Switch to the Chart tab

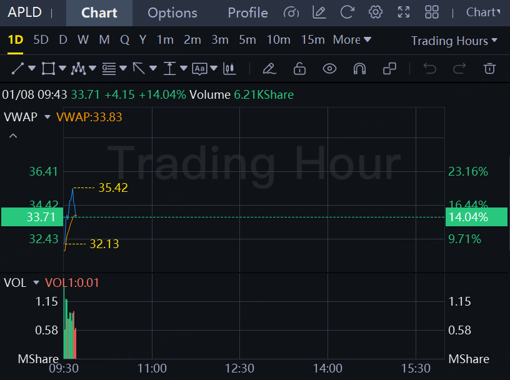click(x=99, y=13)
